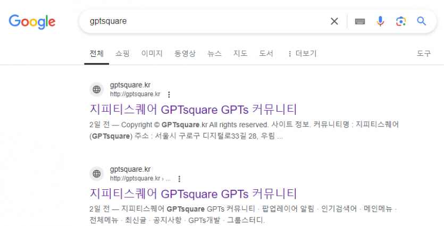Click first result snippet starting with Copyright
Image resolution: width=444 pixels, height=226 pixels.
click(x=244, y=130)
